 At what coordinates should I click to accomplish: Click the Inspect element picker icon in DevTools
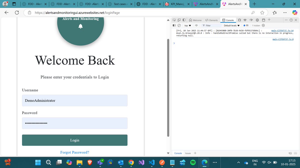tap(174, 20)
